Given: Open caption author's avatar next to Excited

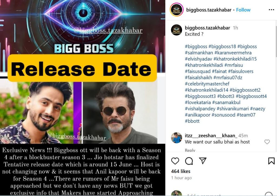Looking at the screenshot, I should (x=176, y=30).
